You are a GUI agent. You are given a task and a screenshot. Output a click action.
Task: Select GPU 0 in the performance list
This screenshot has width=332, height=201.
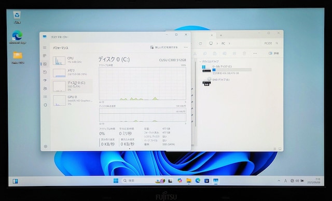point(72,100)
